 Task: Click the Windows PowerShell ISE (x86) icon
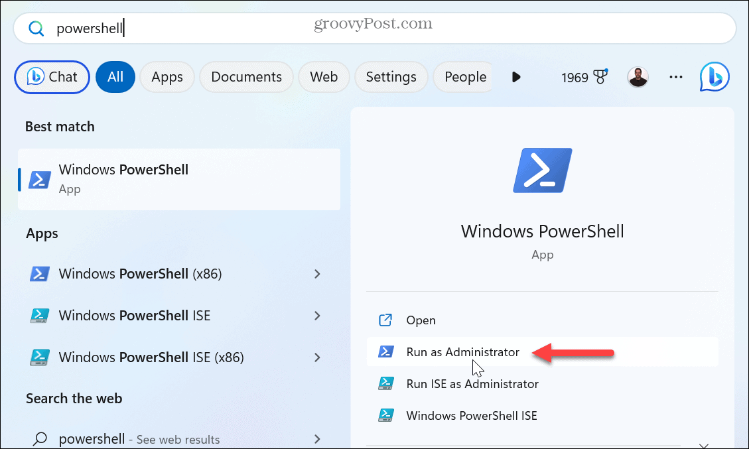point(40,357)
